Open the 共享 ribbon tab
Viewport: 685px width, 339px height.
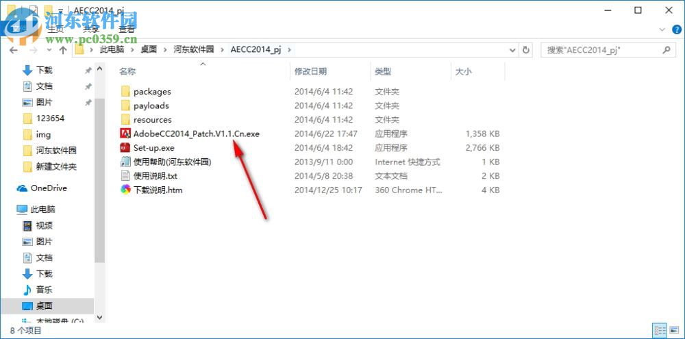point(91,29)
